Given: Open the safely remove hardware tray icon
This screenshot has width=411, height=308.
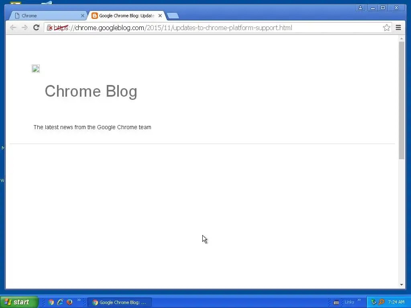Looking at the screenshot, I should coord(374,302).
